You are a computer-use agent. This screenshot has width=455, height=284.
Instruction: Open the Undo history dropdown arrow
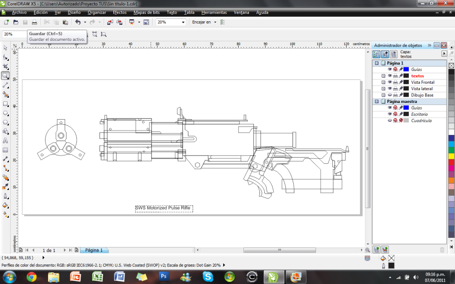click(x=85, y=22)
